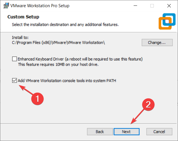Cancel the VMware Workstation setup
178x141 pixels.
point(159,132)
